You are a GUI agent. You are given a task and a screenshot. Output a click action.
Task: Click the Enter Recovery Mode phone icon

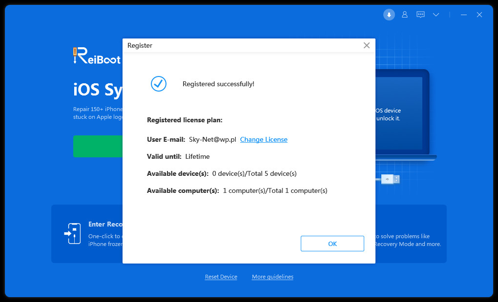click(x=72, y=233)
